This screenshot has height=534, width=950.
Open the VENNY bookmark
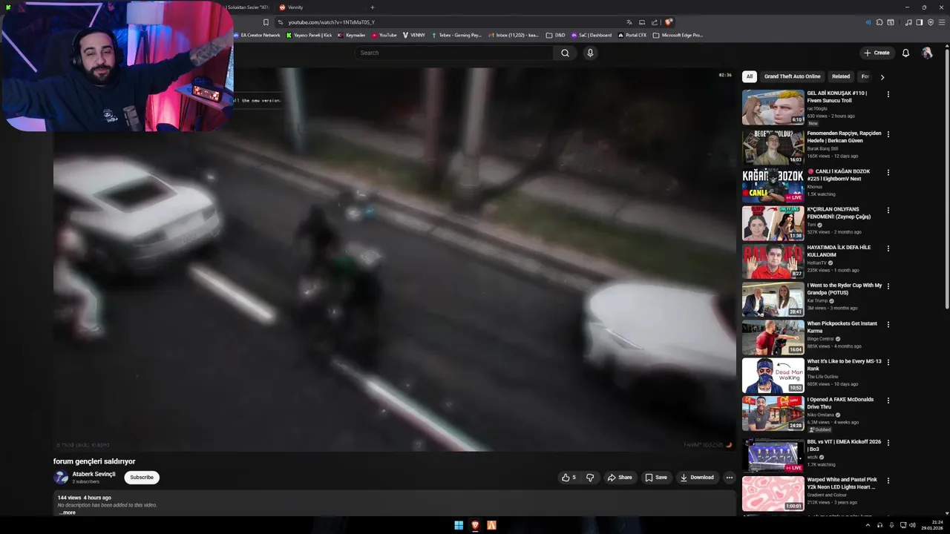pyautogui.click(x=414, y=35)
